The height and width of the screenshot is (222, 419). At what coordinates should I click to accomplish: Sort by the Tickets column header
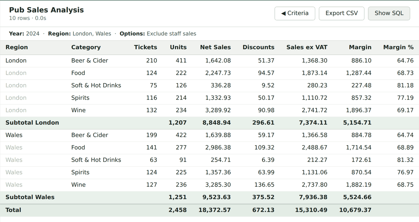coord(145,47)
